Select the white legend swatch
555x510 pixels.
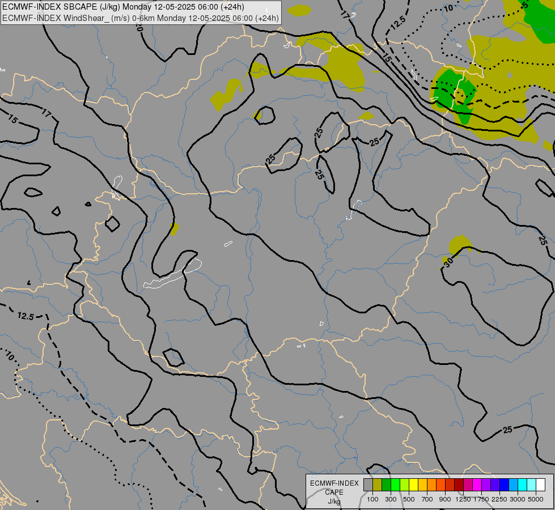click(540, 485)
